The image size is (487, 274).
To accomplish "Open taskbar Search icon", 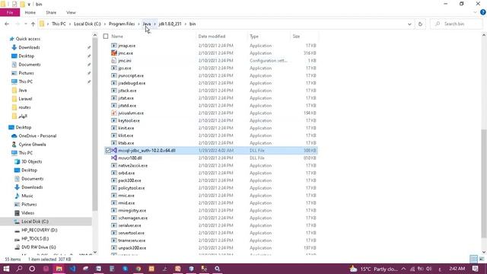I will tap(19, 269).
